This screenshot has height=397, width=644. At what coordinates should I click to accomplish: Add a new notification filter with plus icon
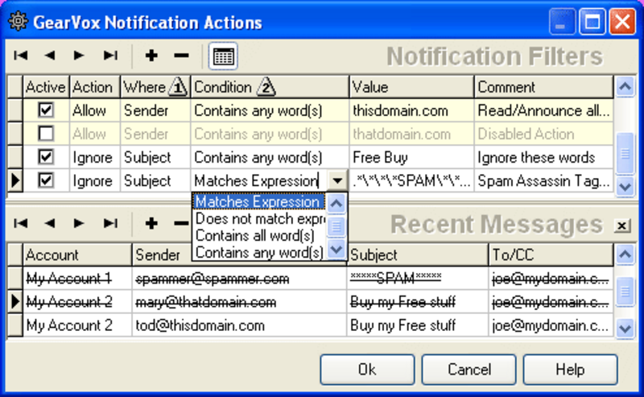(x=151, y=56)
